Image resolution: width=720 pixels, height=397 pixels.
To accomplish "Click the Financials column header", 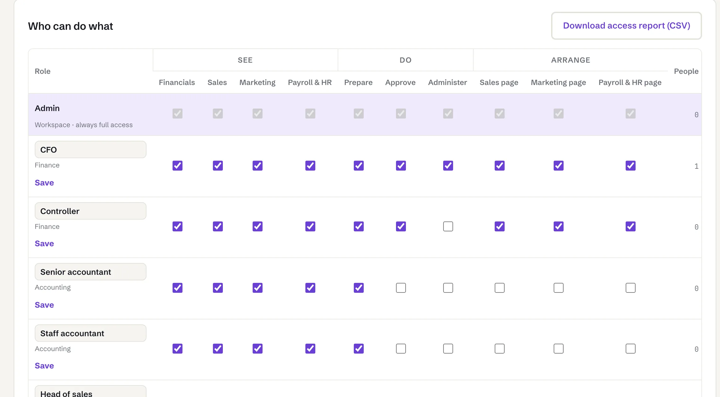I will [x=177, y=82].
